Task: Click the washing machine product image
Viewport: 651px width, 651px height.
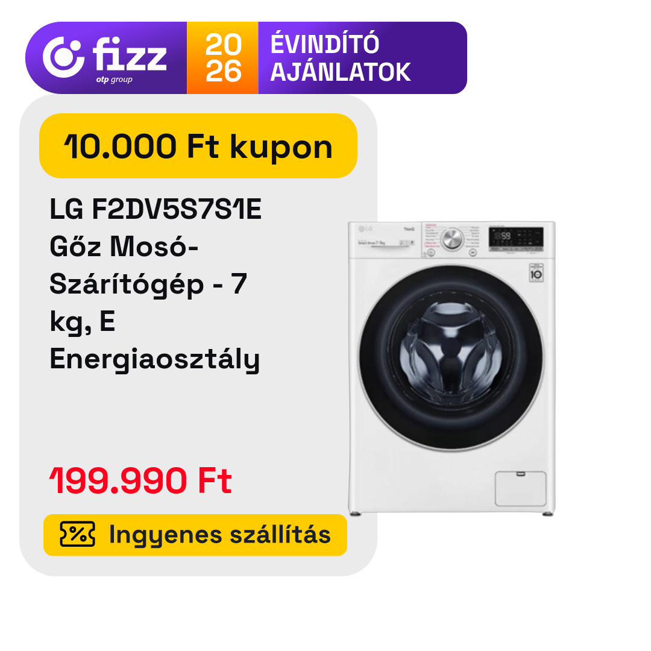Action: tap(451, 369)
